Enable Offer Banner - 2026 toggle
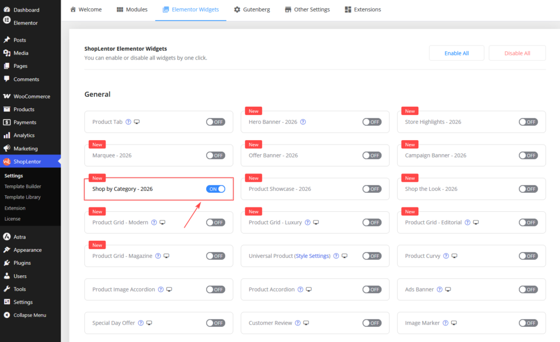This screenshot has width=560, height=342. 372,155
